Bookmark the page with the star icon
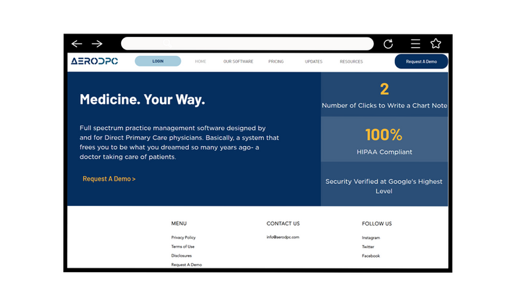516x290 pixels. [x=436, y=43]
